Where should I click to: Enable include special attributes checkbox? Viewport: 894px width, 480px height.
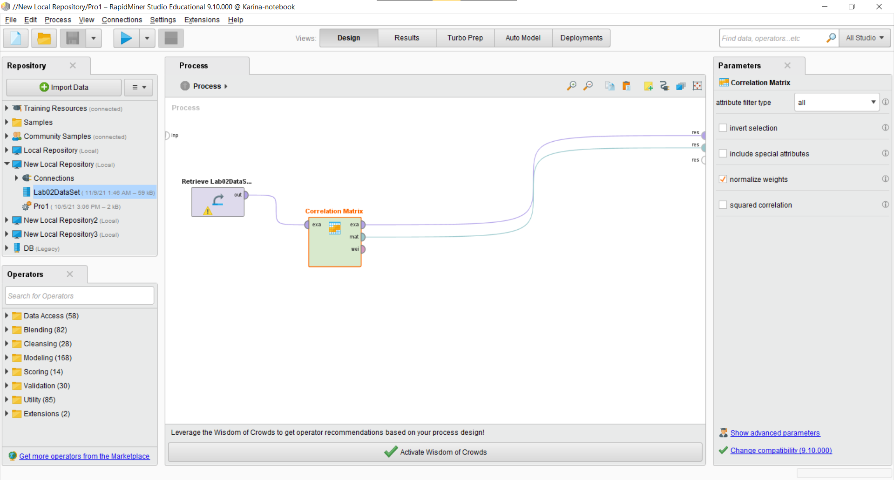pyautogui.click(x=723, y=153)
